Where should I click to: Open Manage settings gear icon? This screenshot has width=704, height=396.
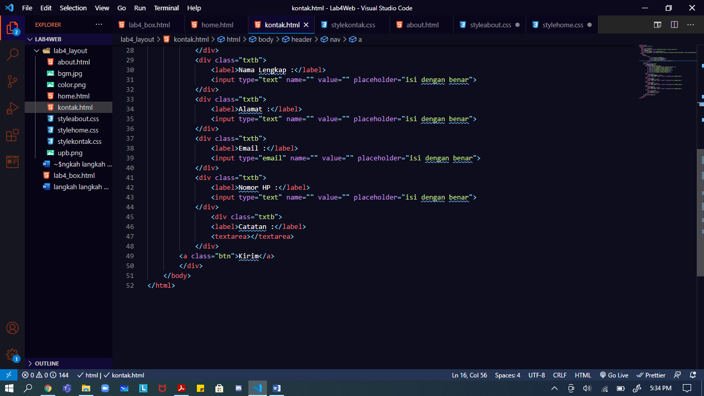point(11,356)
